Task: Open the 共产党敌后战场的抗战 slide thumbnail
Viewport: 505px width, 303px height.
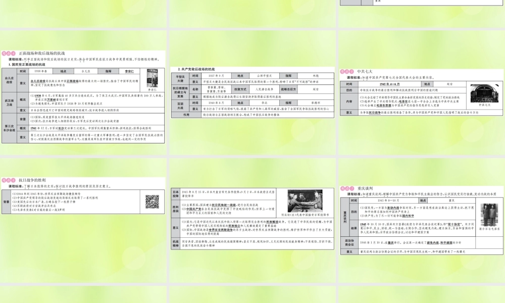Action: click(x=252, y=92)
